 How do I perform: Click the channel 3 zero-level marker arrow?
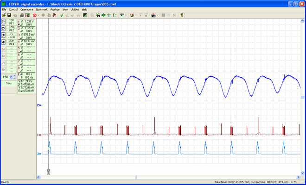click(39, 154)
